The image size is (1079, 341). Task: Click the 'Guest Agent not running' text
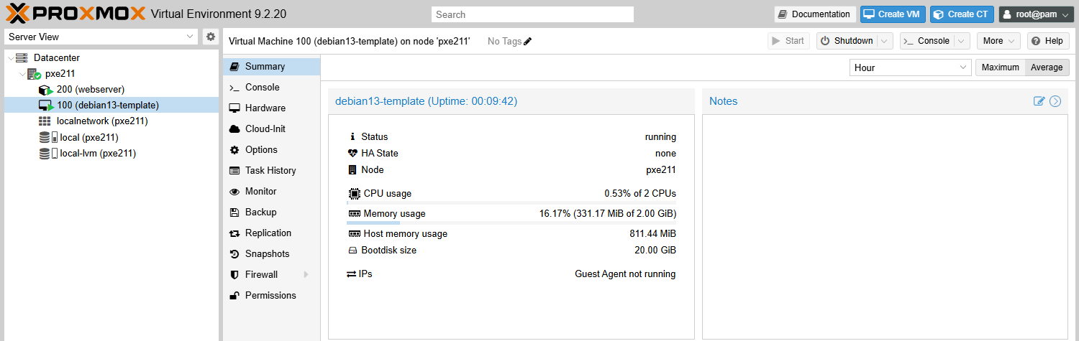point(625,274)
